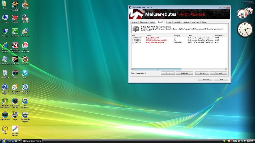Open AnyDVD fox icon
The width and height of the screenshot is (255, 143).
(15, 19)
